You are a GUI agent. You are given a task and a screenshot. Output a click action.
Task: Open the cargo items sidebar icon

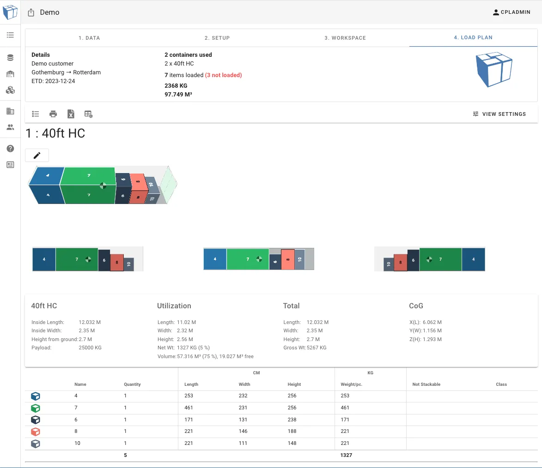[10, 90]
